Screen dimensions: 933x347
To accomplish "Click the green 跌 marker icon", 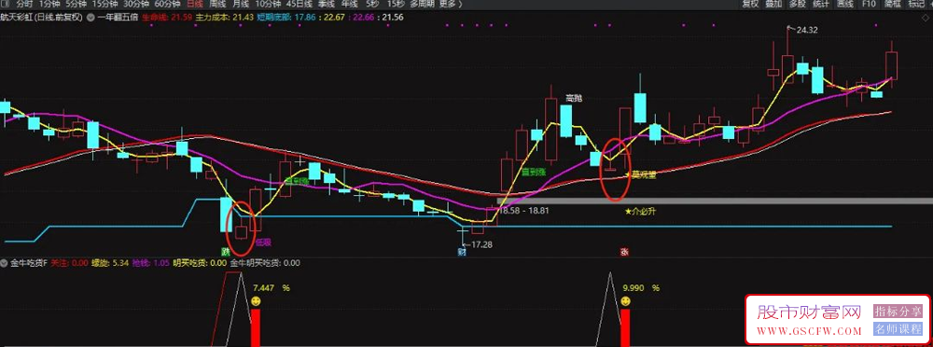I will pos(226,252).
